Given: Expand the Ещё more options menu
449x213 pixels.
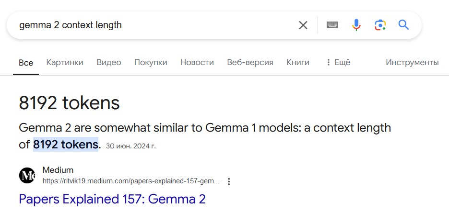Looking at the screenshot, I should (x=338, y=62).
